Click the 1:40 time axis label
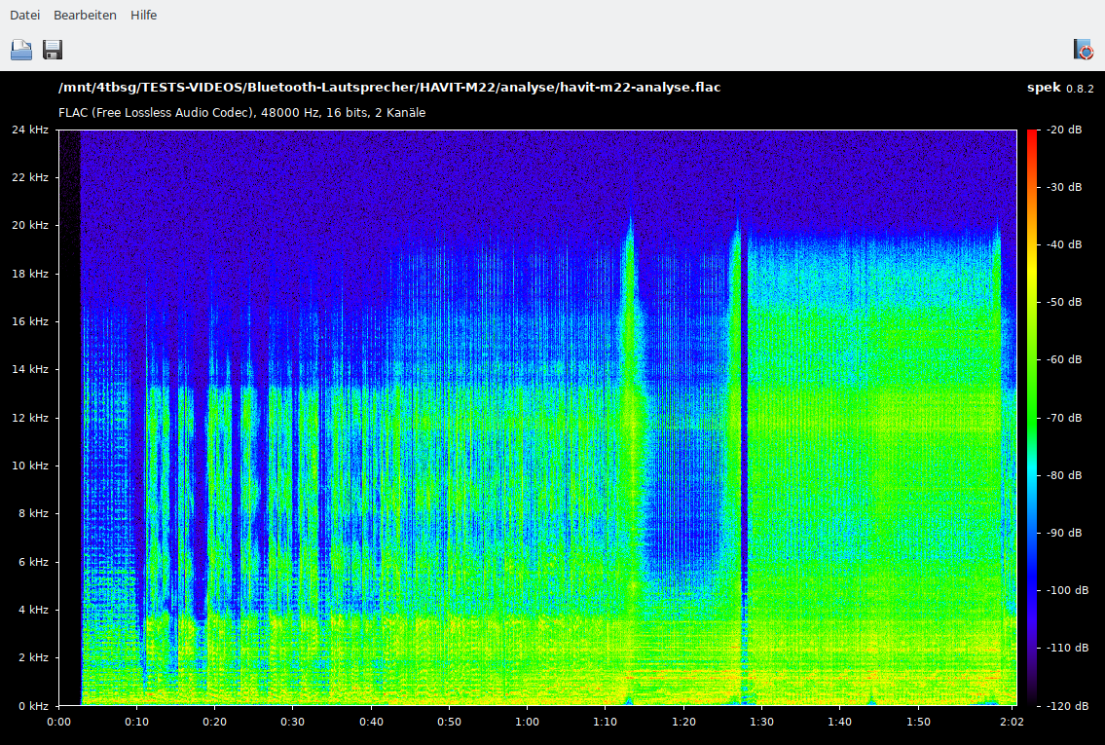 (x=839, y=722)
